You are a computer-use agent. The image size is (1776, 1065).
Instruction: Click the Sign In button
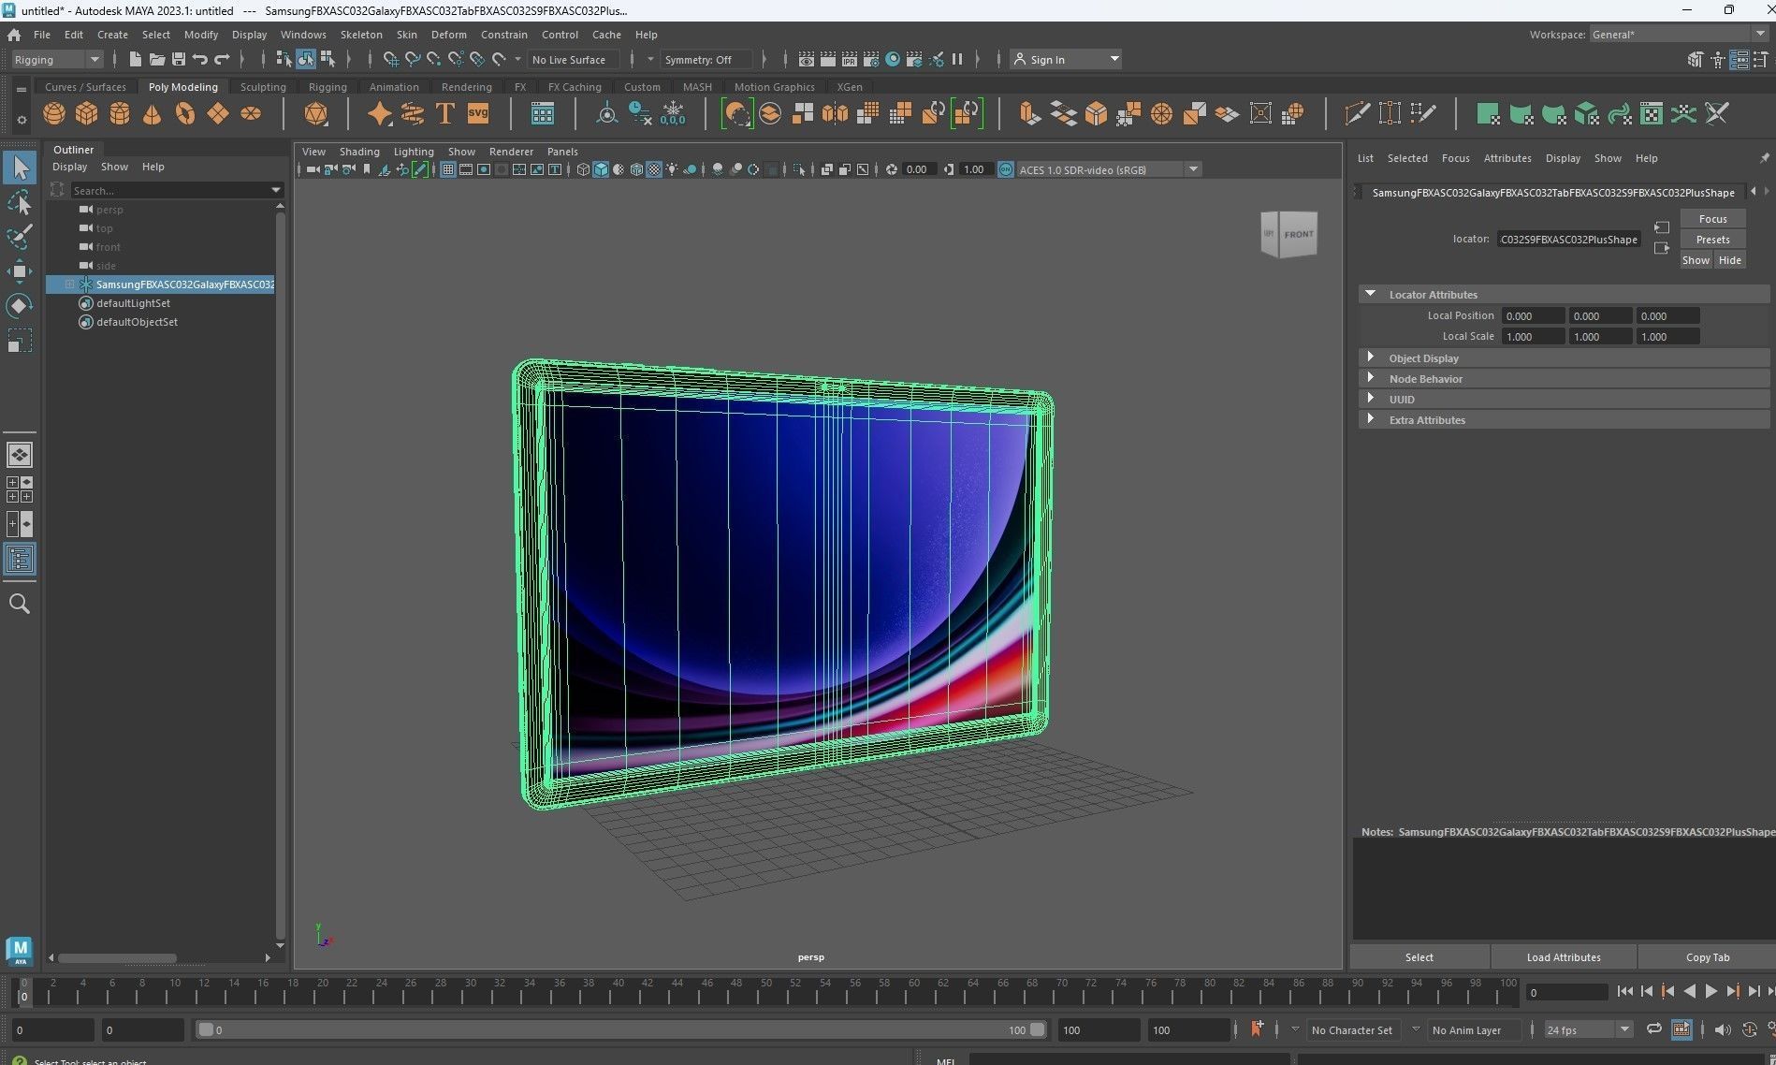(x=1066, y=59)
